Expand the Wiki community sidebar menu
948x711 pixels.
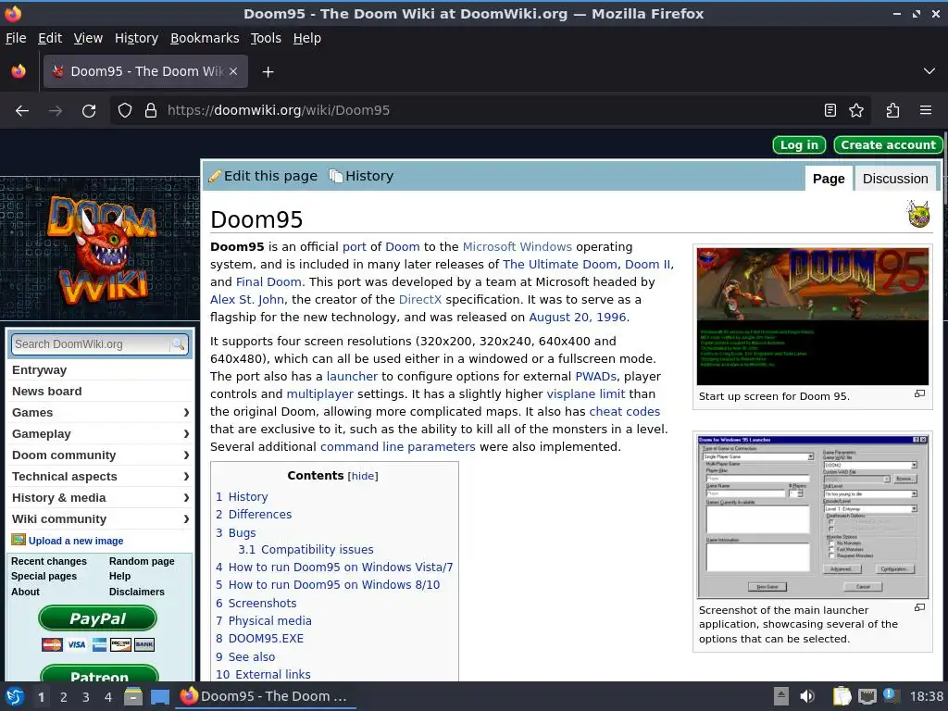click(x=100, y=518)
